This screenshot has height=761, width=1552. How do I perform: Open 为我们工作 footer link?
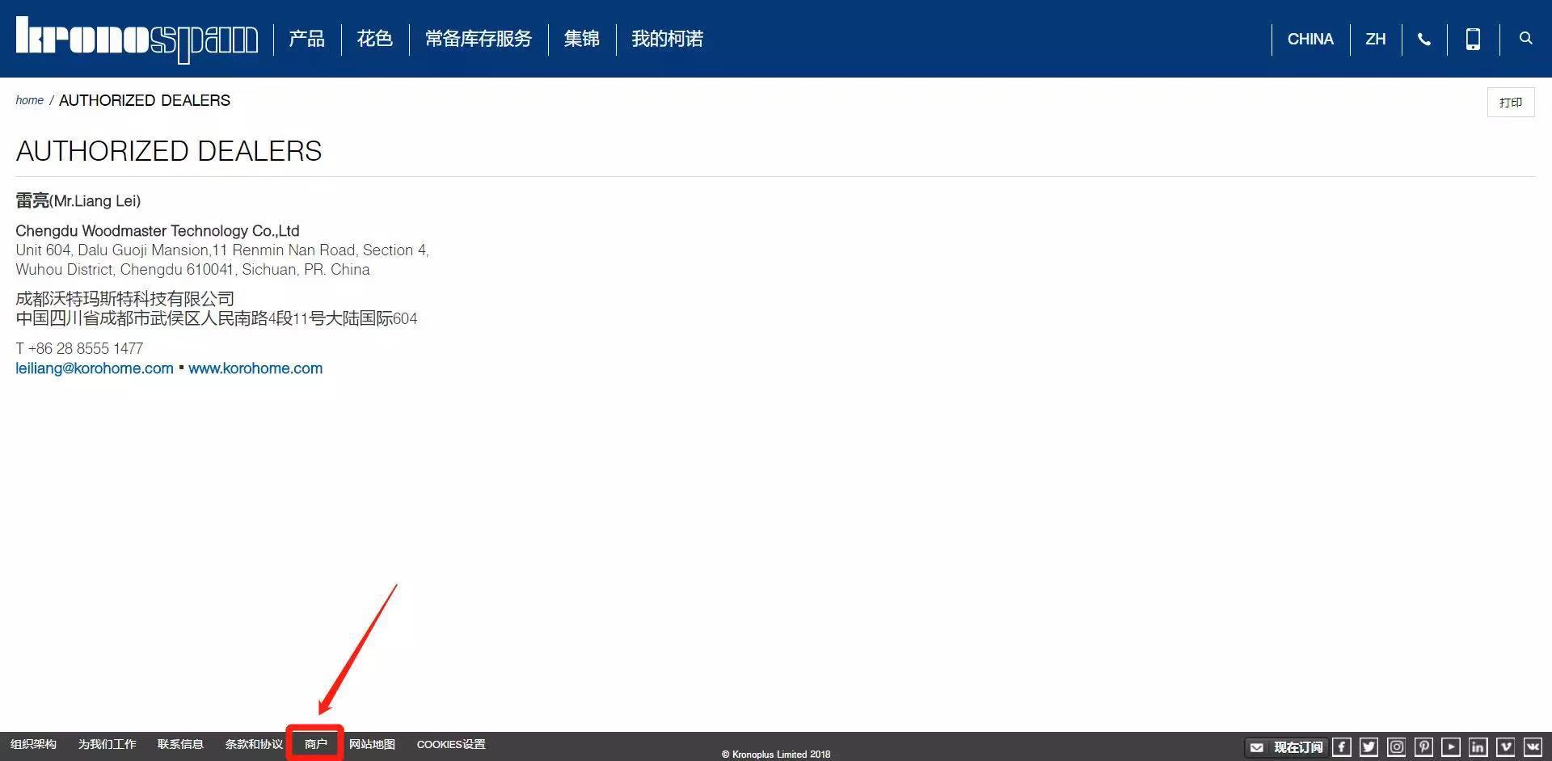coord(107,744)
